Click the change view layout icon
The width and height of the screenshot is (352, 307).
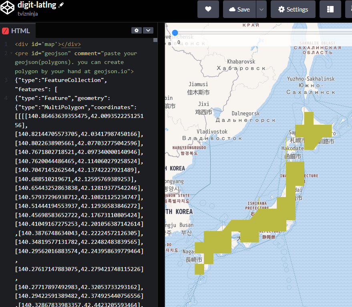click(330, 9)
